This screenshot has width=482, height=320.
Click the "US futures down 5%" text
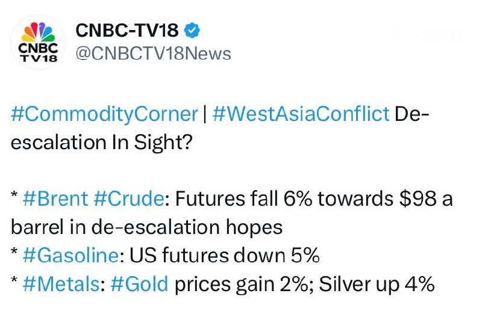(221, 256)
